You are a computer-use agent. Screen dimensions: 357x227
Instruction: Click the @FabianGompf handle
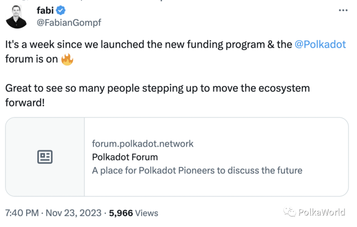(69, 22)
